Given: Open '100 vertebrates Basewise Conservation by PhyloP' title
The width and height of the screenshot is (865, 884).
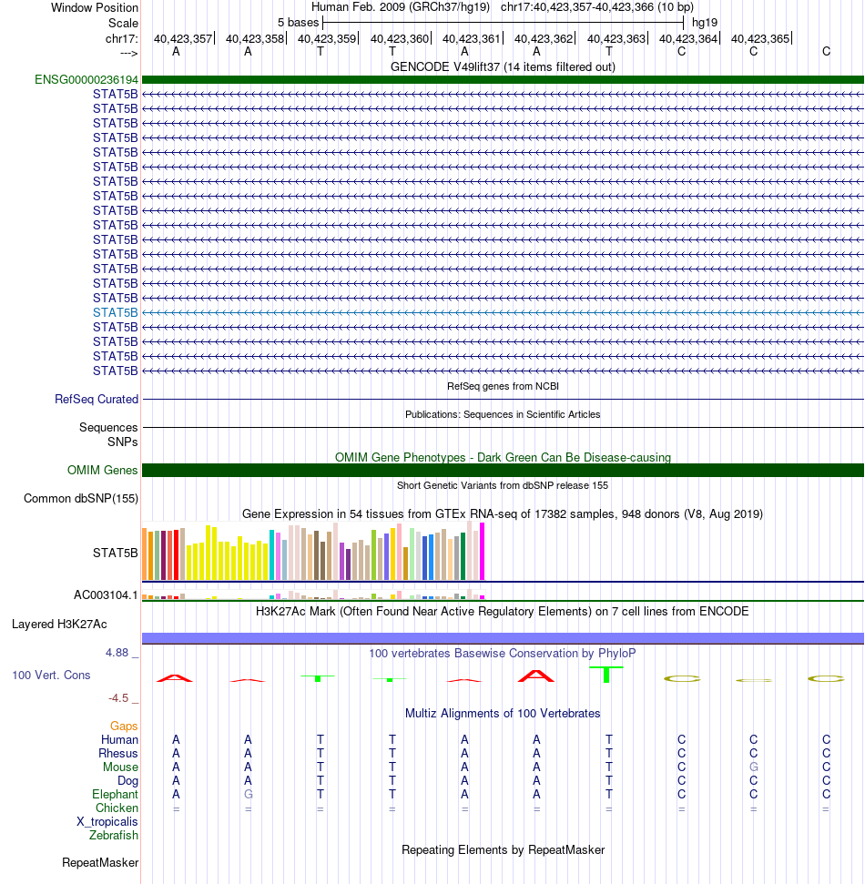Looking at the screenshot, I should (x=503, y=653).
